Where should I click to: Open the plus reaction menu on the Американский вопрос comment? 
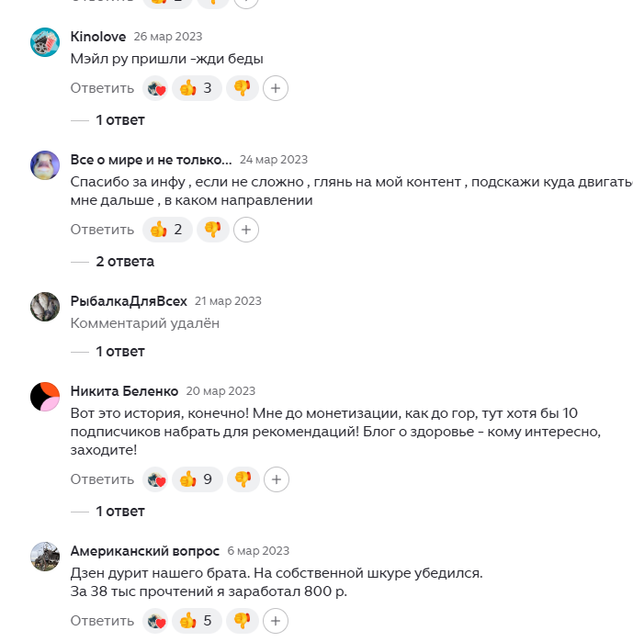click(276, 621)
